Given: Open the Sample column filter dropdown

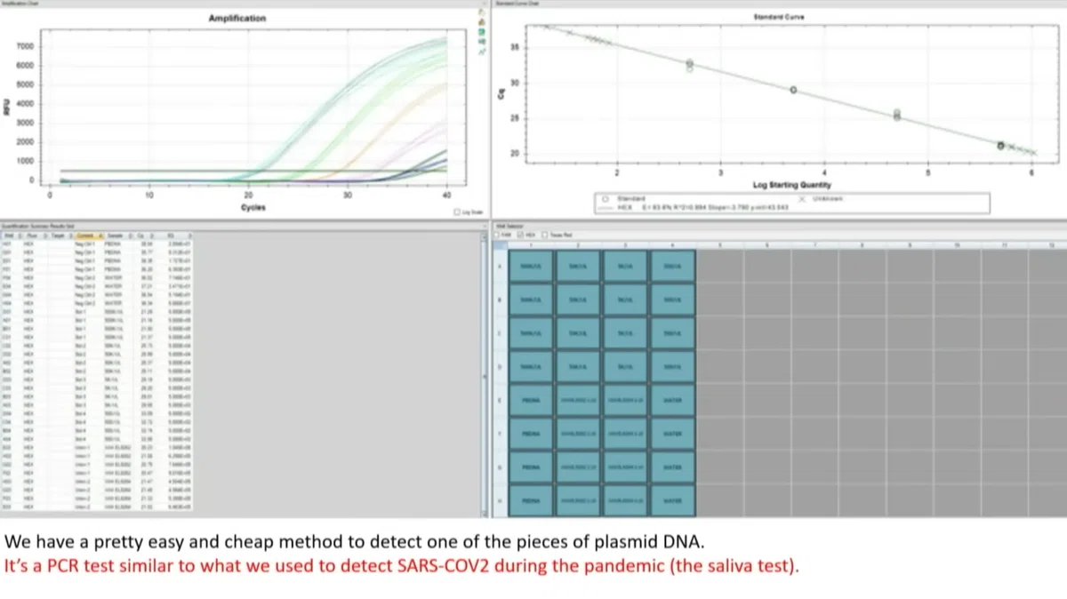Looking at the screenshot, I should (130, 236).
